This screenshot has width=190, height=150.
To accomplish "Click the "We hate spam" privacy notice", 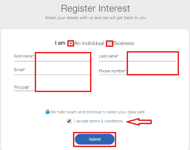I will (x=97, y=112).
